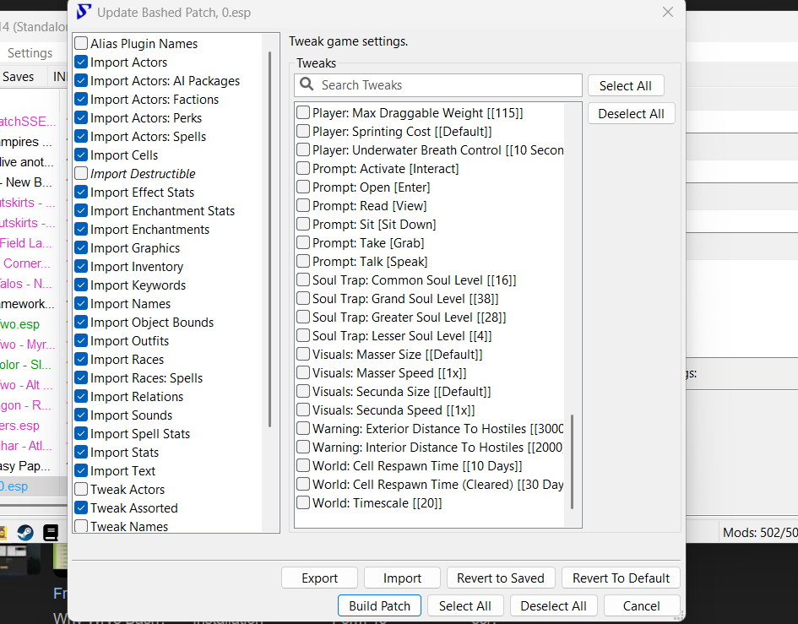
Task: Enable Prompt: Activate [Interact] tweak
Action: [x=303, y=169]
